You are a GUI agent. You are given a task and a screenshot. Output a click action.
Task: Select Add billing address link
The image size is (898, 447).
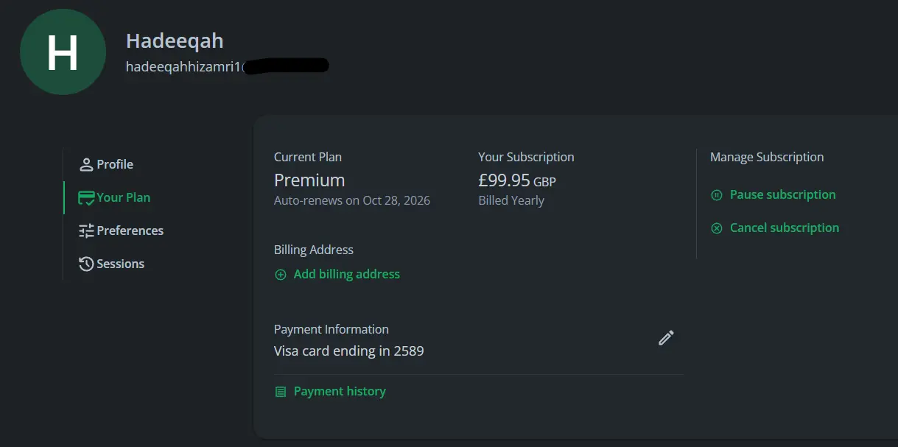click(x=346, y=274)
